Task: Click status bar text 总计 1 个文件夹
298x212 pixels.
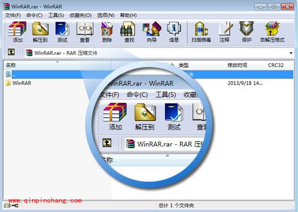Action: tap(176, 206)
